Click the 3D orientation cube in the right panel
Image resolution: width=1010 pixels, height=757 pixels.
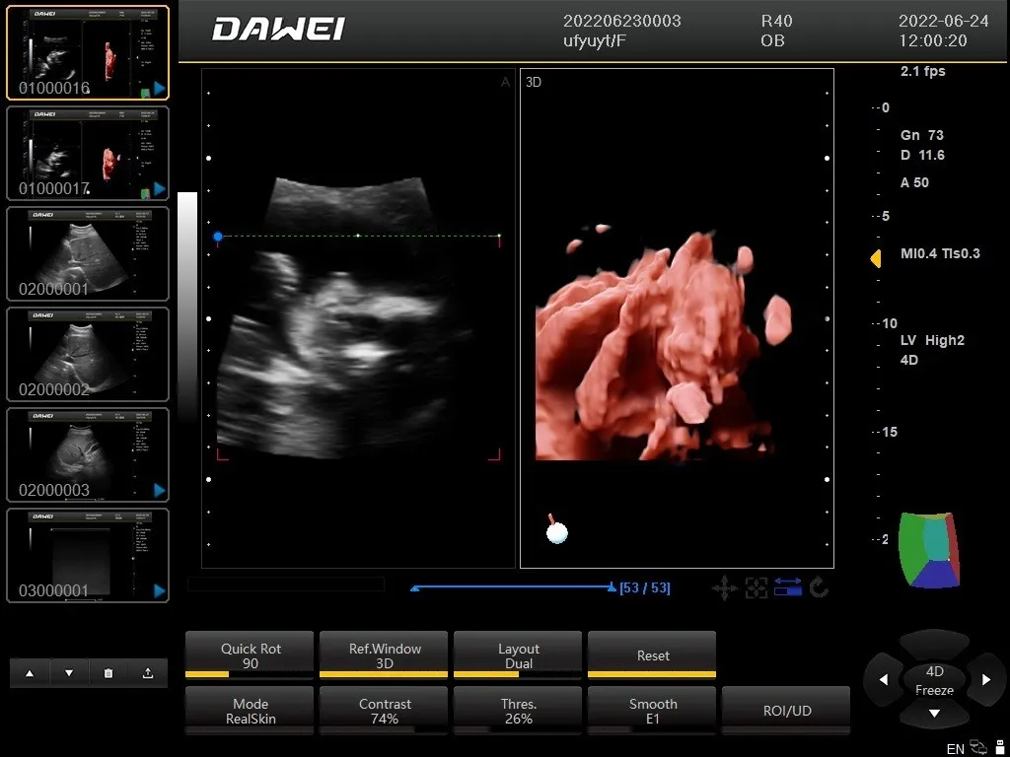pos(931,548)
